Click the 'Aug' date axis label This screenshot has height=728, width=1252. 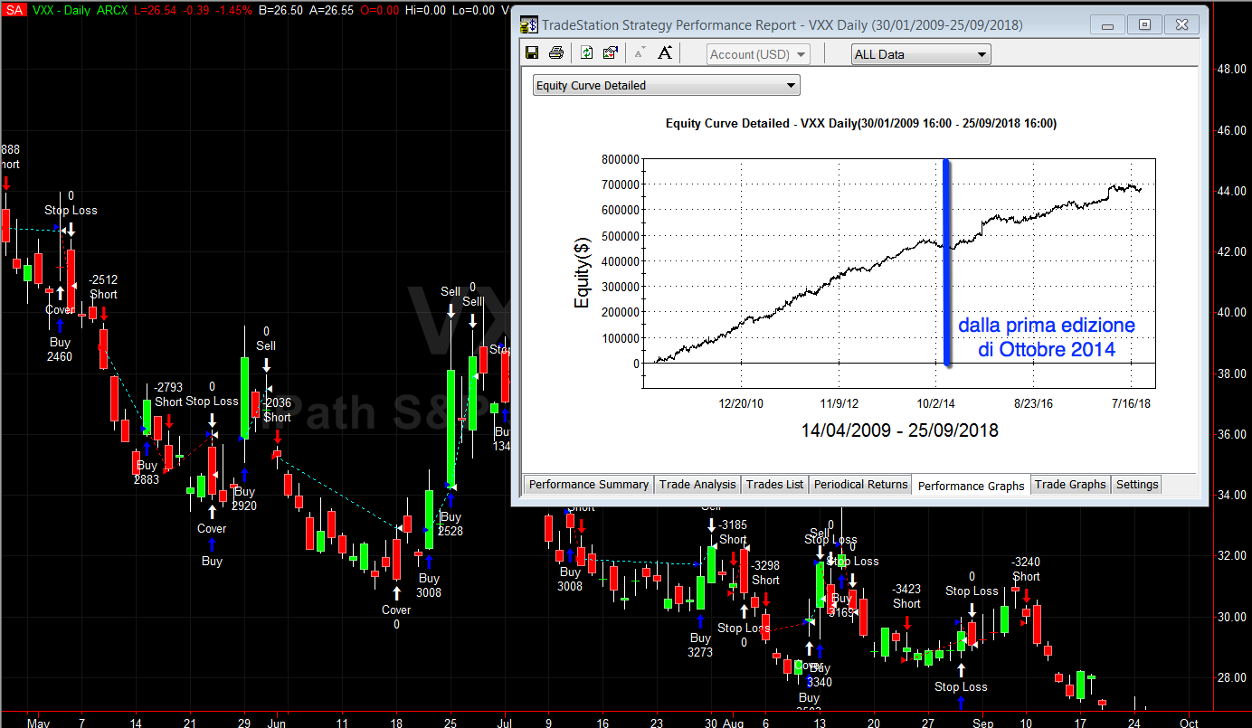coord(733,722)
